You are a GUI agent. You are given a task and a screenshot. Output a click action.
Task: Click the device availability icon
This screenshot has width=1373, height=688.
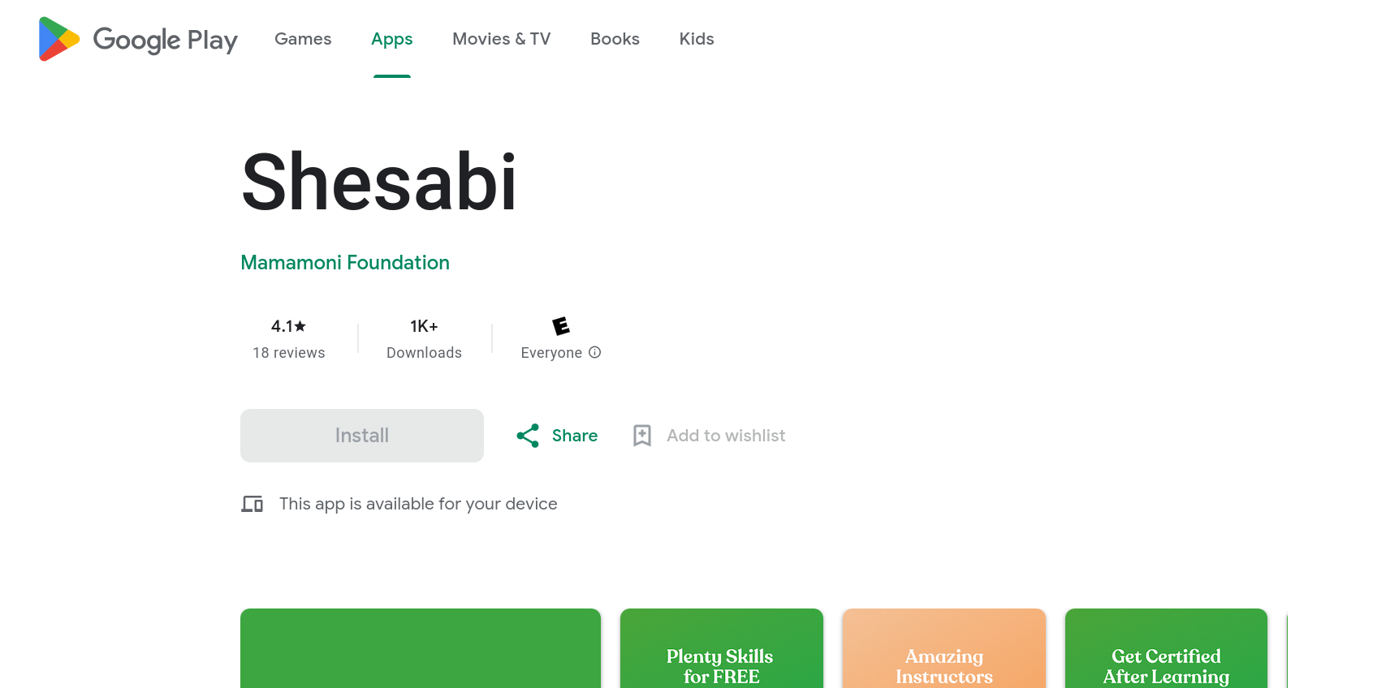point(253,504)
